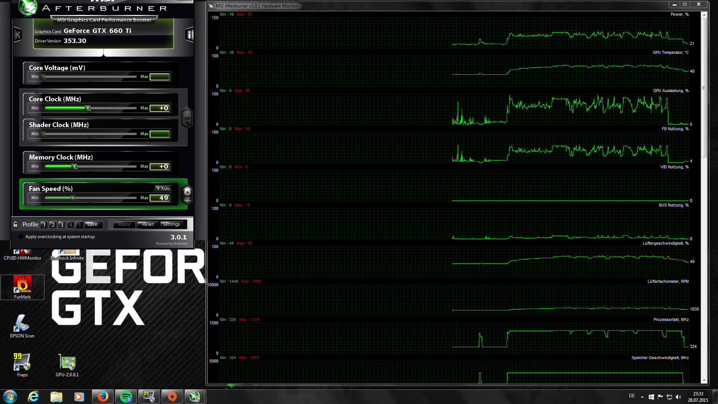Open Afterburner Settings
This screenshot has width=718, height=404.
[171, 224]
